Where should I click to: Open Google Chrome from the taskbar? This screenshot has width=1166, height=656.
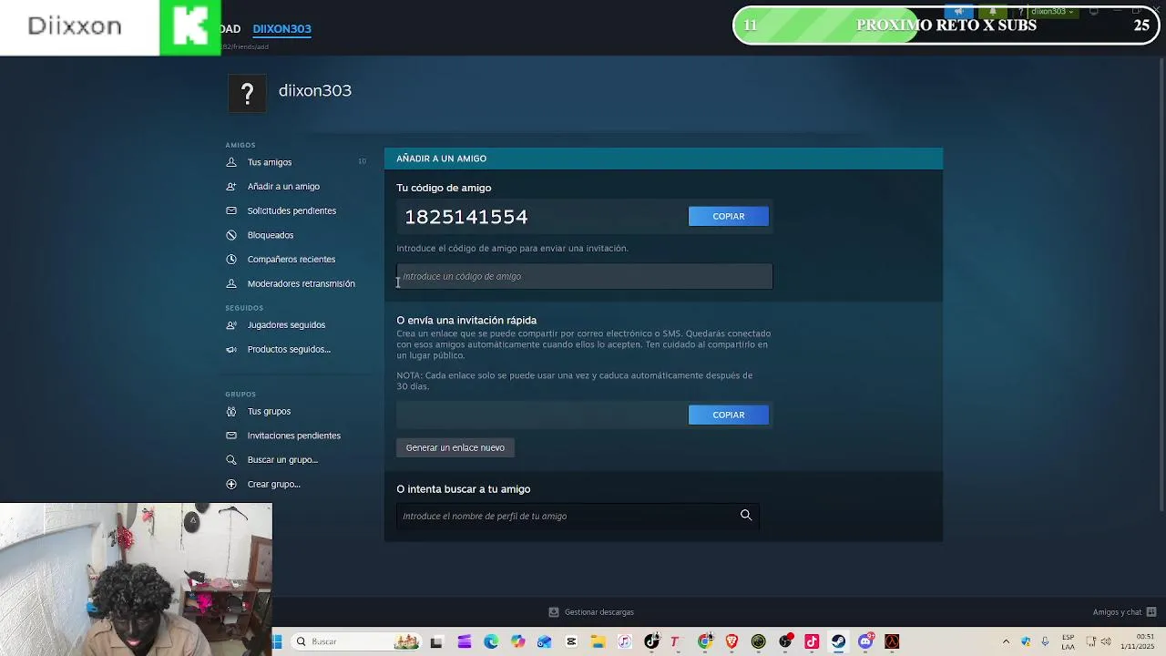[705, 641]
